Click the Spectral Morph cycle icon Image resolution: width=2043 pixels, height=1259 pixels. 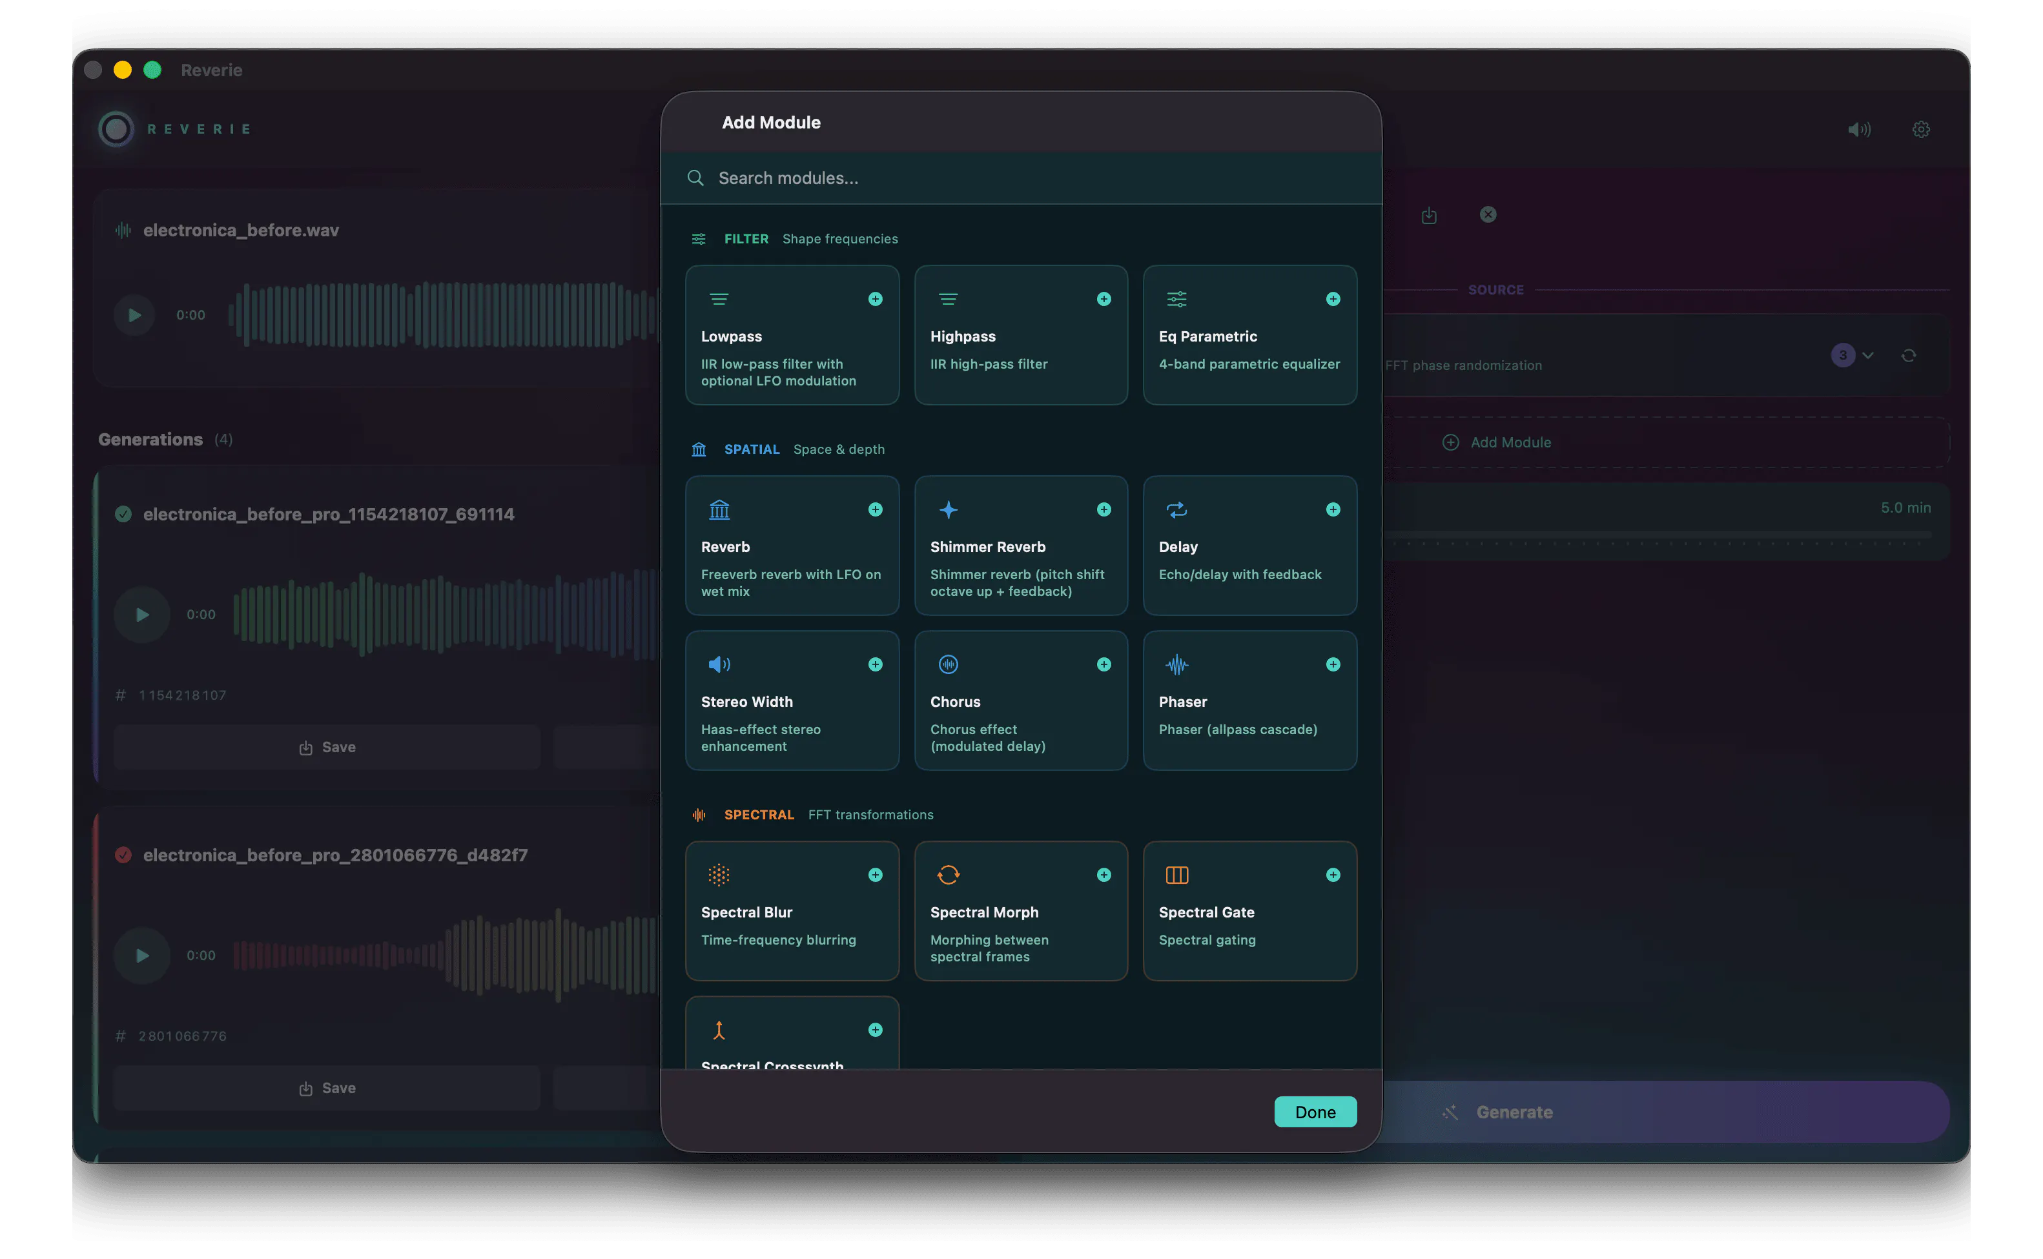tap(949, 875)
